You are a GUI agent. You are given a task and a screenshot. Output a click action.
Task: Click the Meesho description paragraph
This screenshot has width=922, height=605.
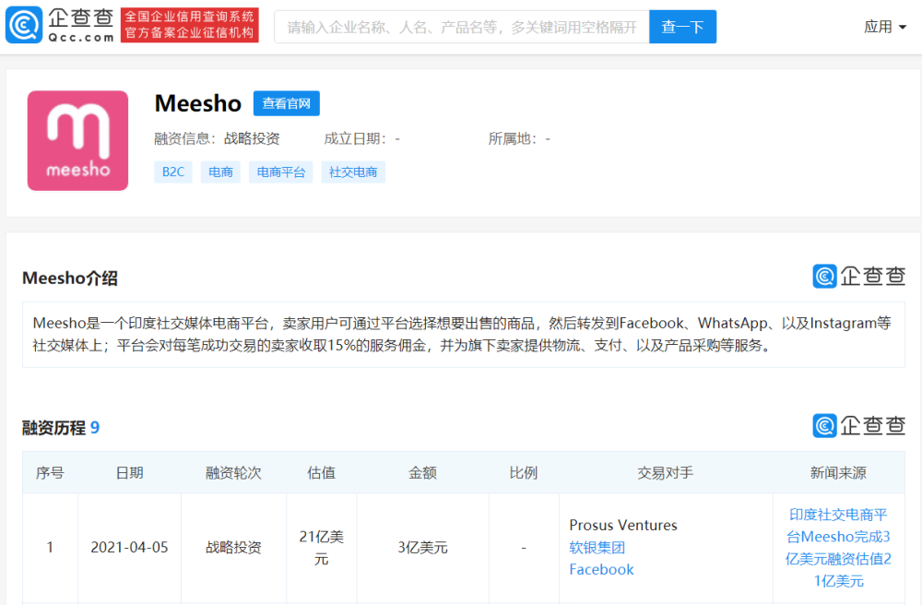click(464, 334)
